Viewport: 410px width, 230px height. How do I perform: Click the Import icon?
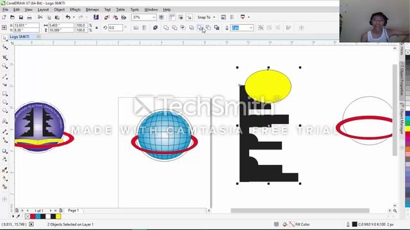tap(107, 17)
